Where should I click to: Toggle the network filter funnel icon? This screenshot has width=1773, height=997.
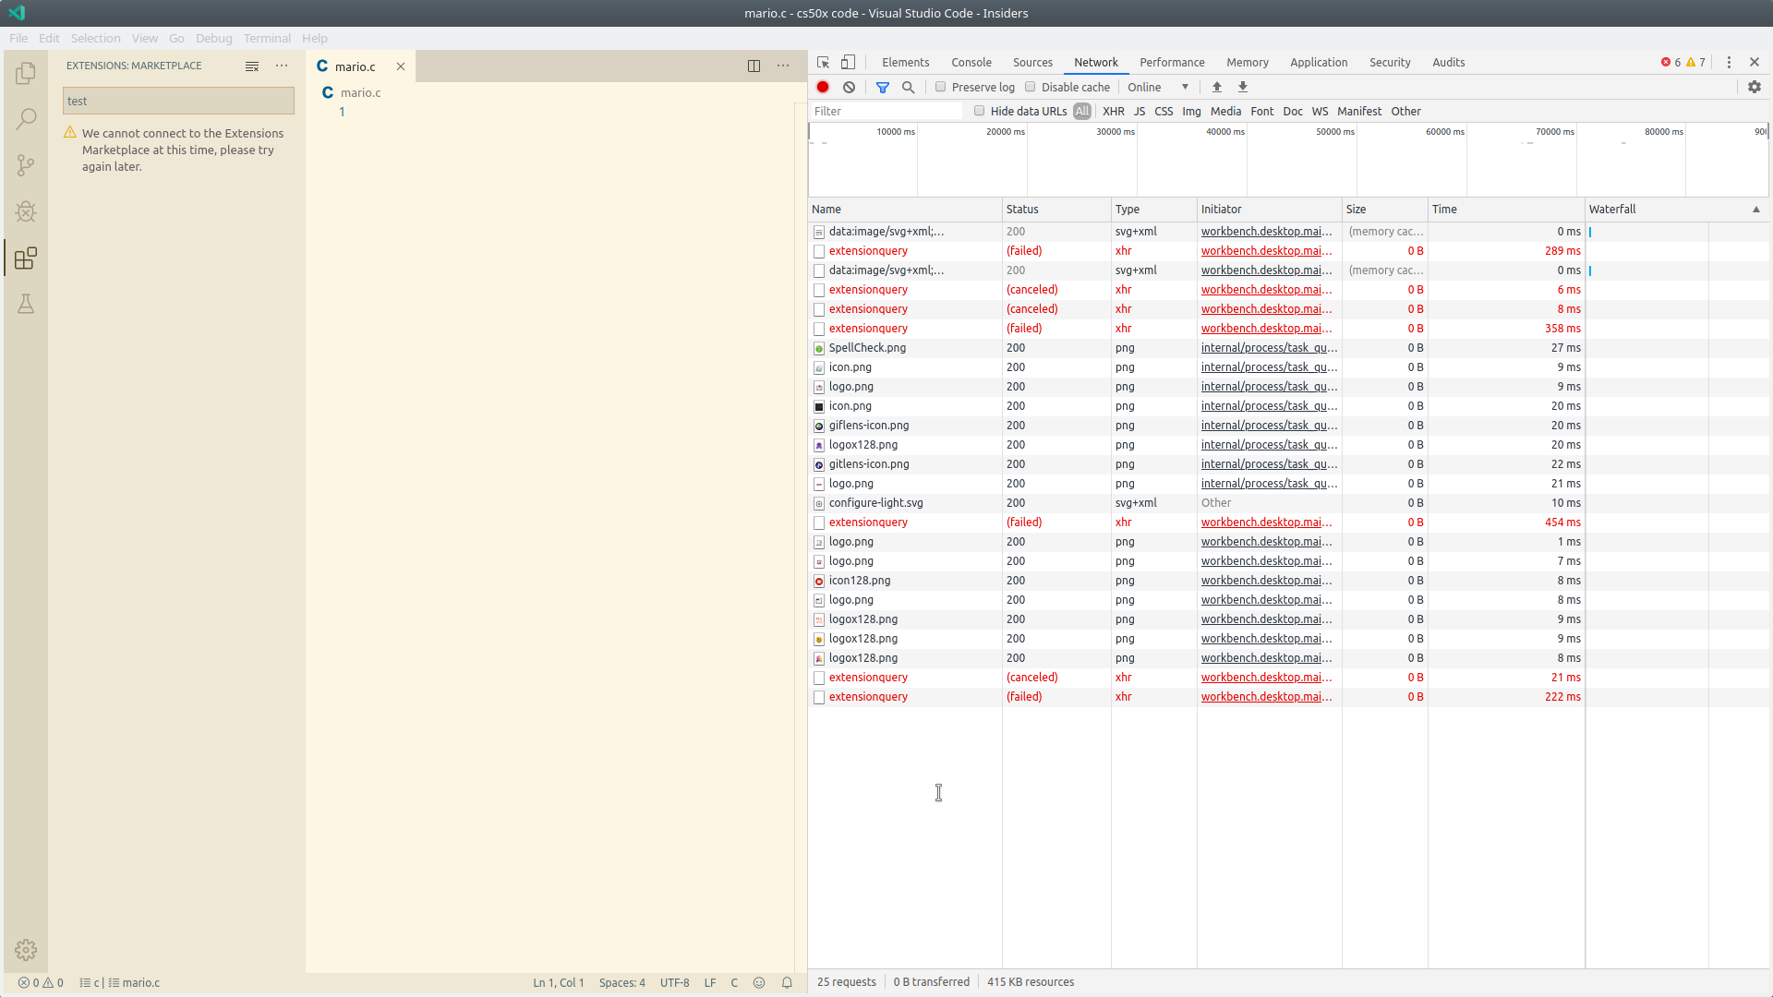pos(883,87)
